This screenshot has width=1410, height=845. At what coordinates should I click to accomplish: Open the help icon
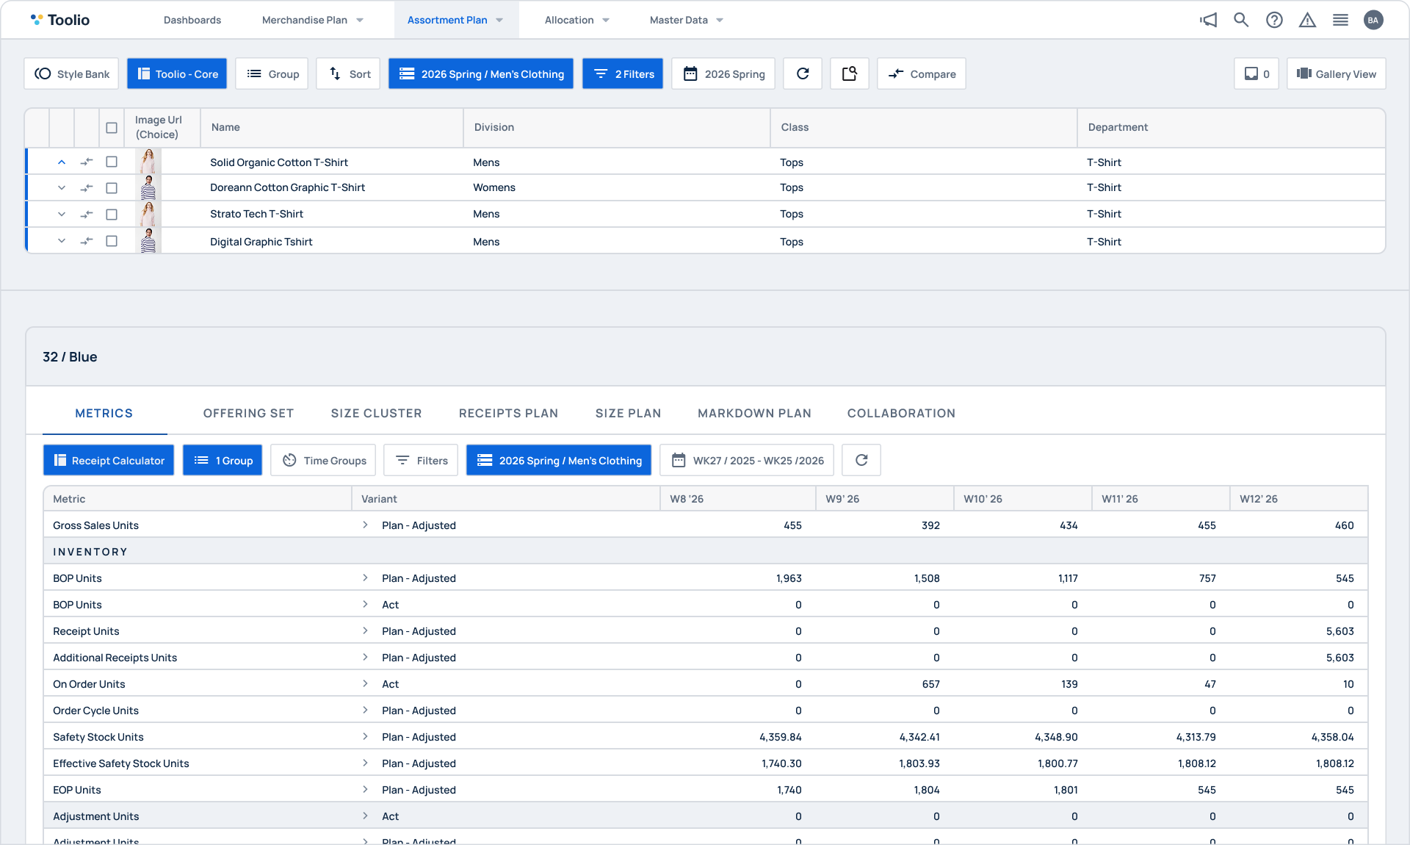point(1274,20)
